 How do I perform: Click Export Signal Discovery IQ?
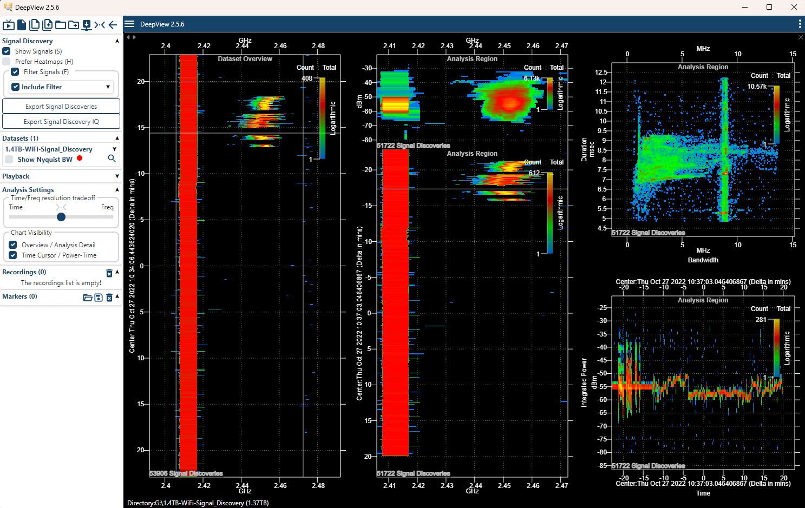(61, 121)
